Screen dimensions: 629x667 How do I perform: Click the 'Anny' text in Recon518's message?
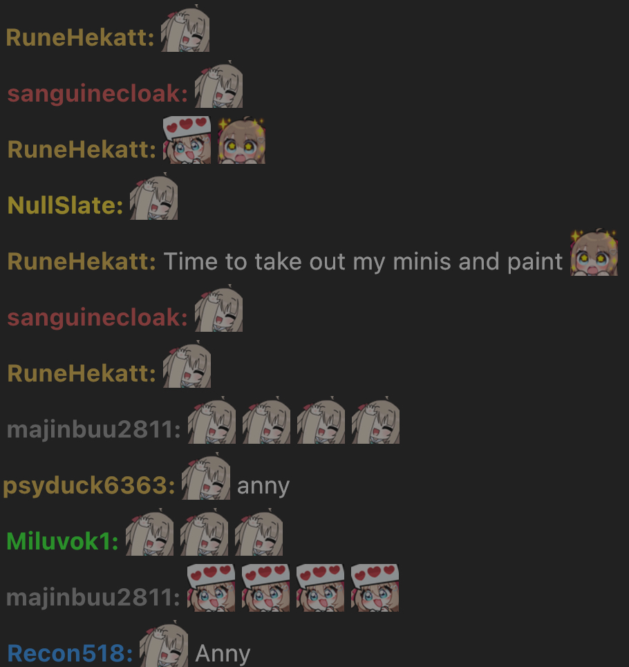(223, 654)
